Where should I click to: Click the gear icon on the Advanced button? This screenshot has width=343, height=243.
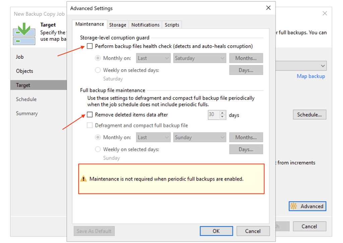(x=293, y=206)
